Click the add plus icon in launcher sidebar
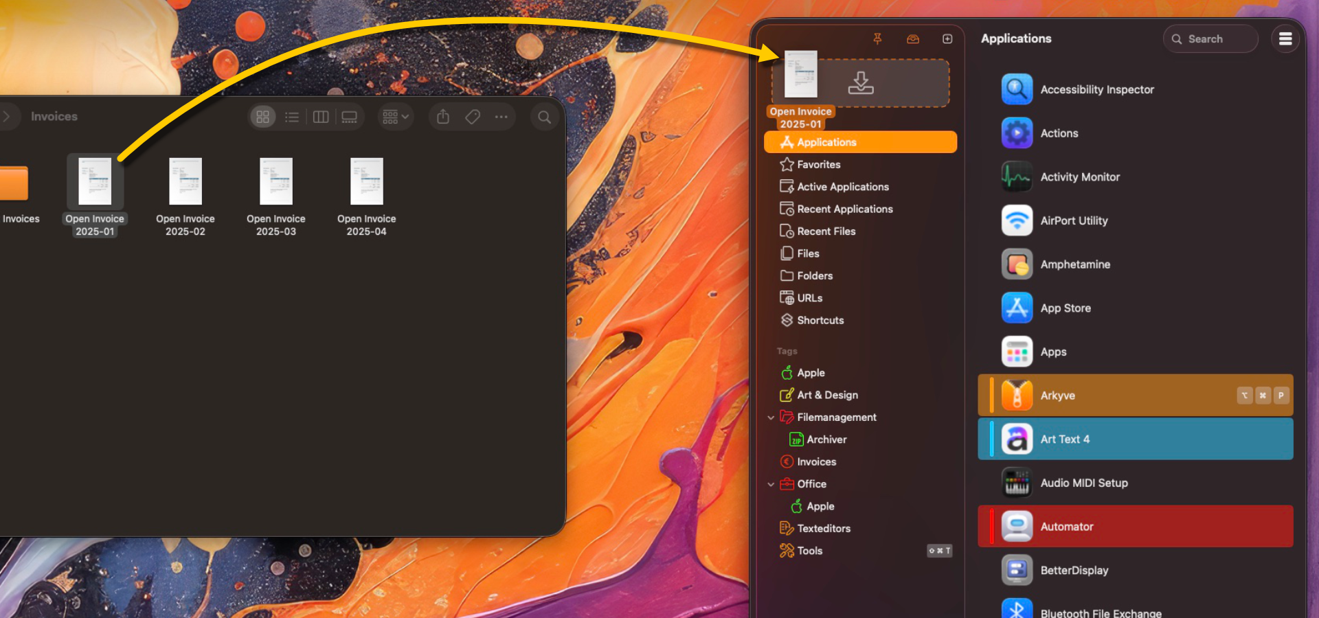 [947, 39]
